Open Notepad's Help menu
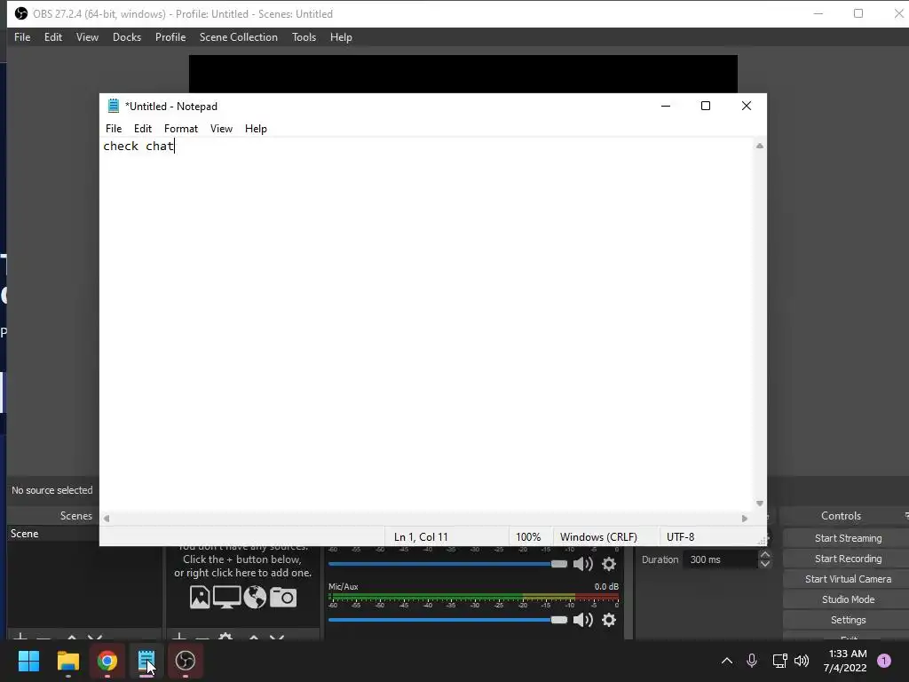Screen dimensions: 909x682 click(256, 129)
